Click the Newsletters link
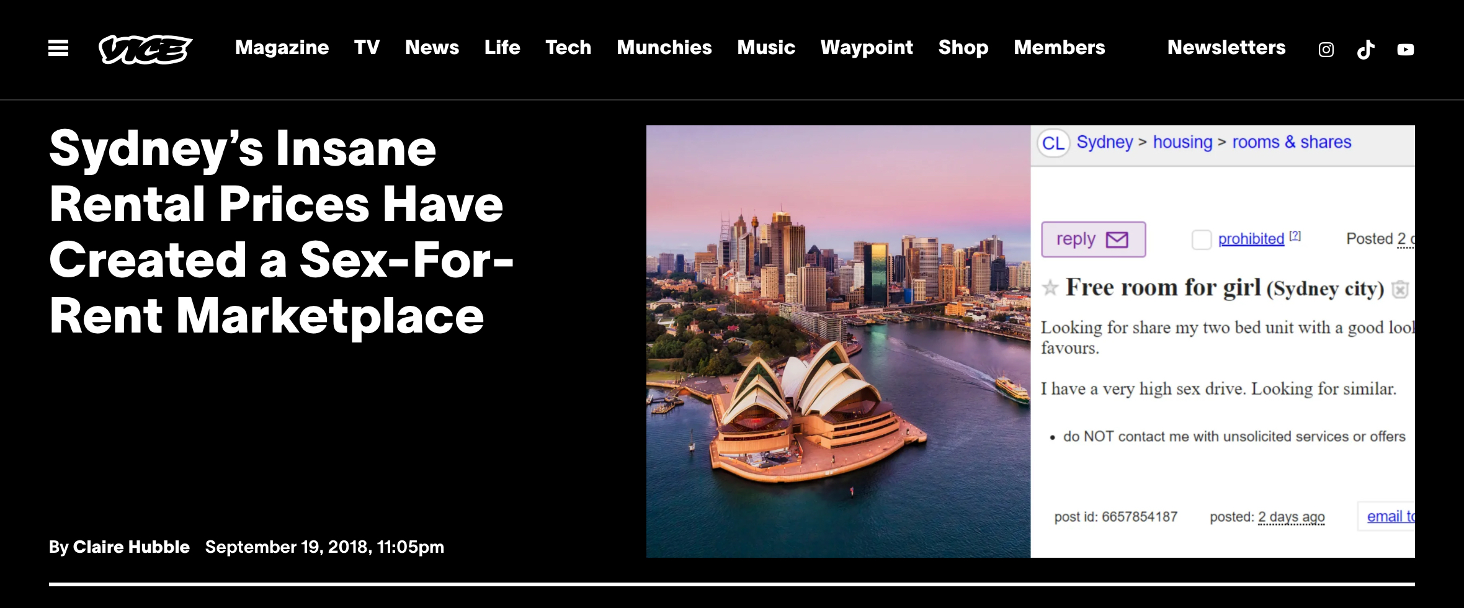The image size is (1464, 608). click(x=1226, y=48)
